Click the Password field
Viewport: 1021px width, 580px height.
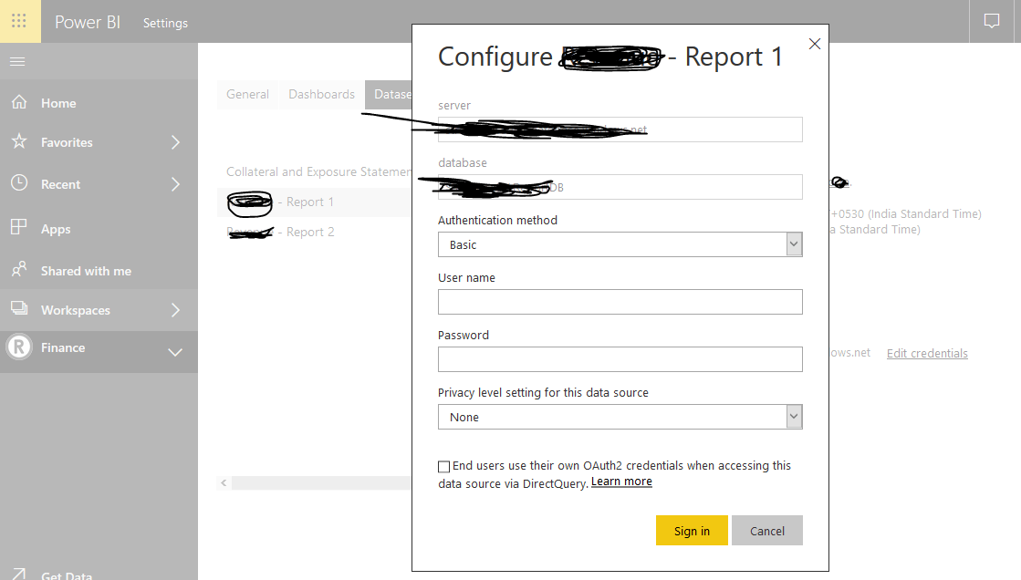click(x=620, y=359)
